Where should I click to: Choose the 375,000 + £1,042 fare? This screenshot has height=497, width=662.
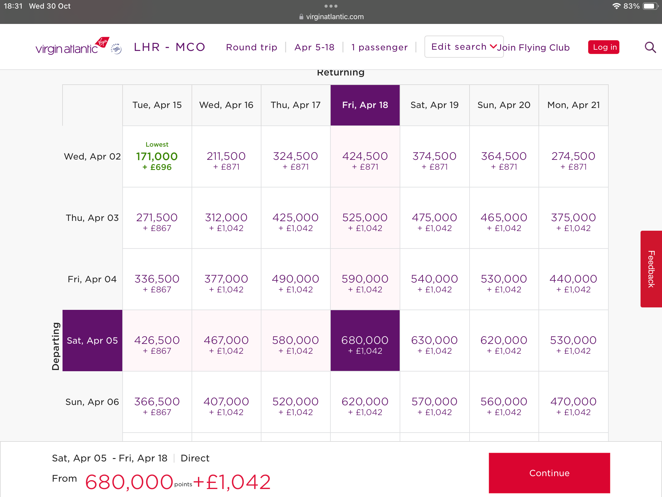pos(573,218)
